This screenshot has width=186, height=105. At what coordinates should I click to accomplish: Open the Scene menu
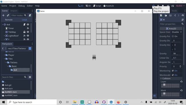[x=4, y=6]
